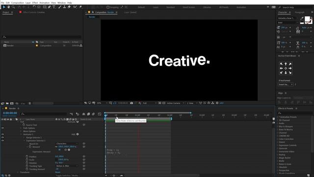314x177 pixels.
Task: Open the 1 View layout dropdown
Action: (192, 103)
